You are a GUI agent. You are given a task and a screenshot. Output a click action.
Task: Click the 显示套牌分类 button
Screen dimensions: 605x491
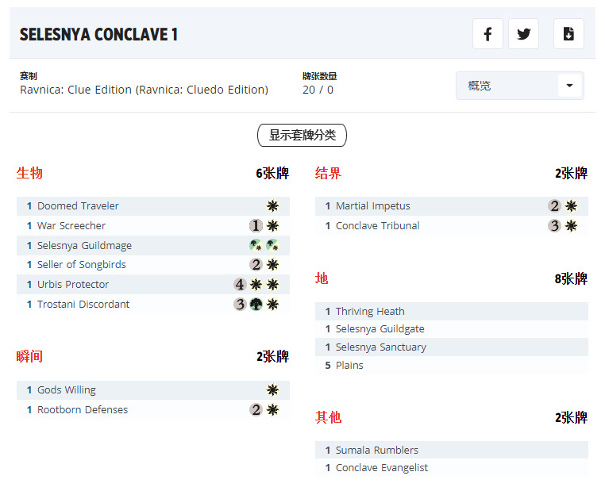coord(302,136)
